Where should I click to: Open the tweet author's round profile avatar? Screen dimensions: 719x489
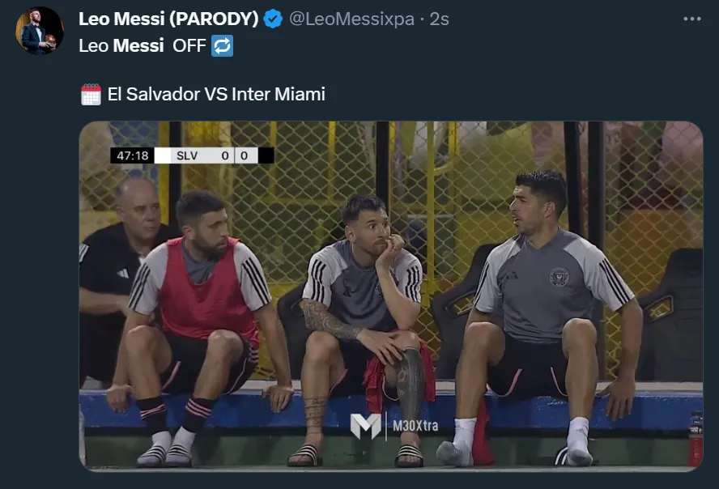coord(40,31)
